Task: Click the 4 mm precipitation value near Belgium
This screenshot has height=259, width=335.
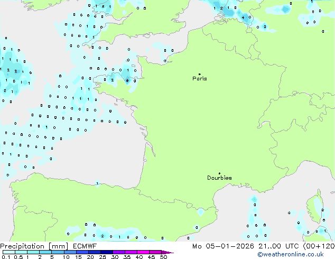Action: point(243,17)
